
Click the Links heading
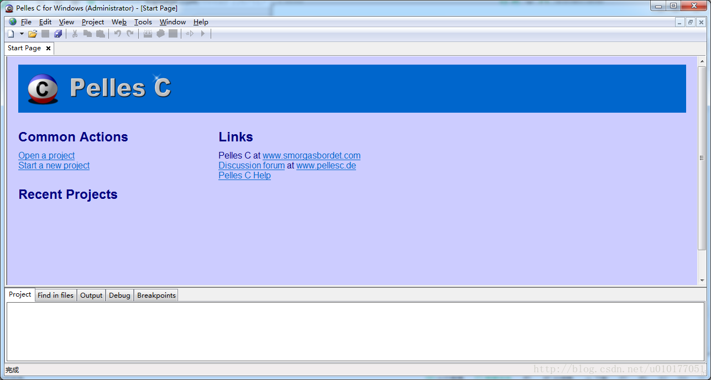236,137
